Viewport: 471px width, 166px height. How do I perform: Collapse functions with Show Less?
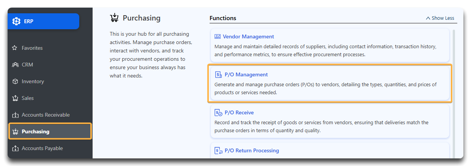[440, 18]
